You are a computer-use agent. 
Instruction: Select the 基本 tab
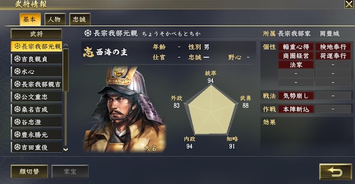click(30, 19)
